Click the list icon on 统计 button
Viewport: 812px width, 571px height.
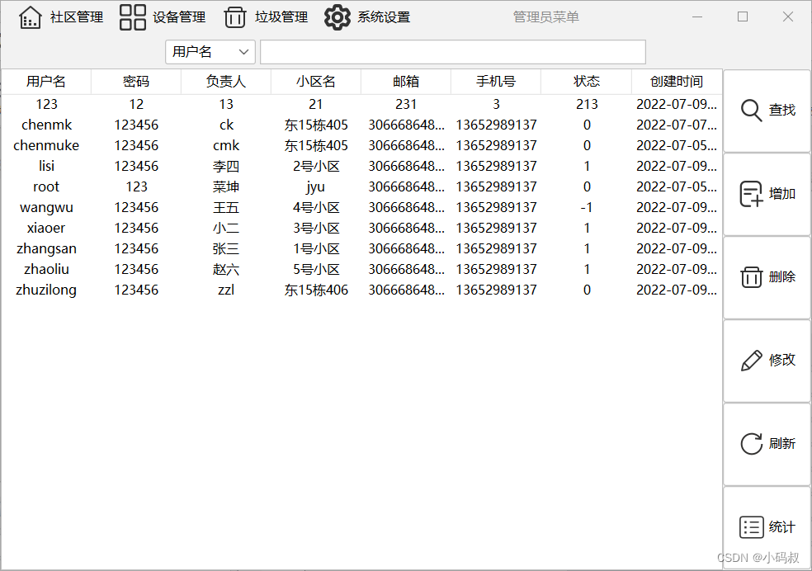(751, 527)
